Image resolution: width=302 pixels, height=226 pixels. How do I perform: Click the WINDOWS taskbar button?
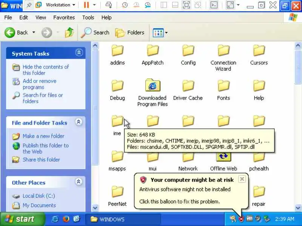coord(123,219)
